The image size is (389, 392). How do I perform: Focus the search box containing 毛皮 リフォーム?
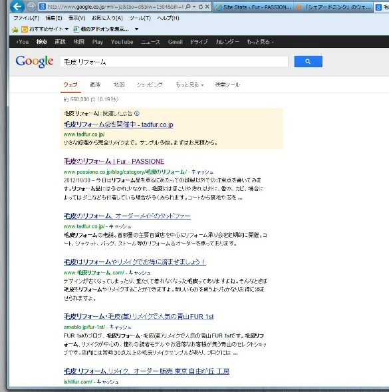[x=174, y=62]
